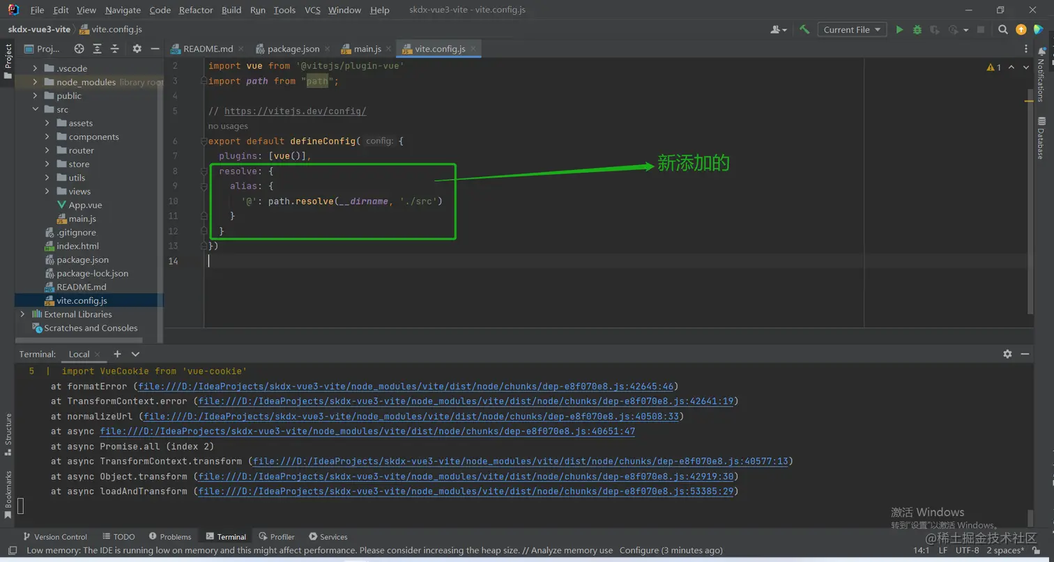The width and height of the screenshot is (1054, 562).
Task: Click Select Opened File target icon
Action: [79, 49]
